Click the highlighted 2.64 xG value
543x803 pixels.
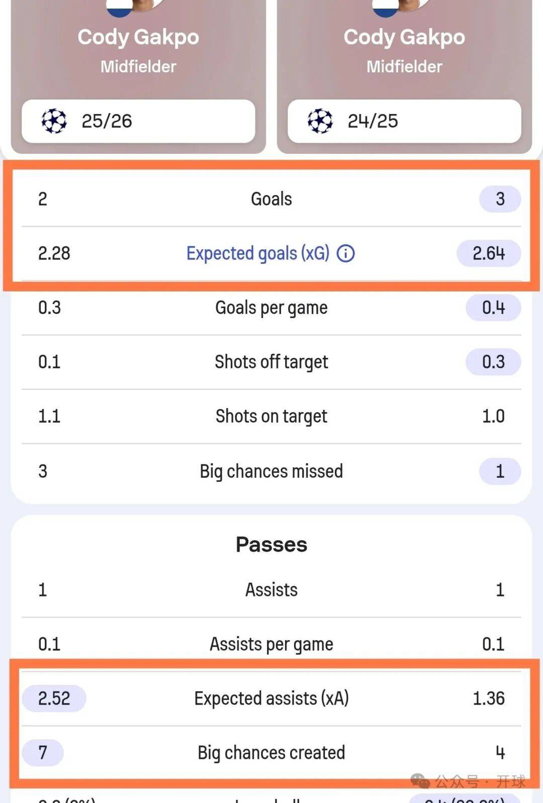point(488,253)
